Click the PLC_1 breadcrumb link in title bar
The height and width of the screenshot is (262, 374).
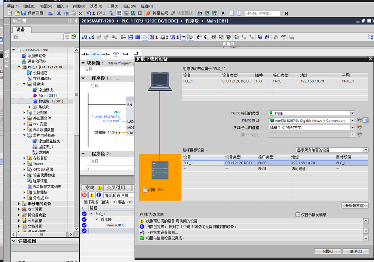(x=150, y=21)
